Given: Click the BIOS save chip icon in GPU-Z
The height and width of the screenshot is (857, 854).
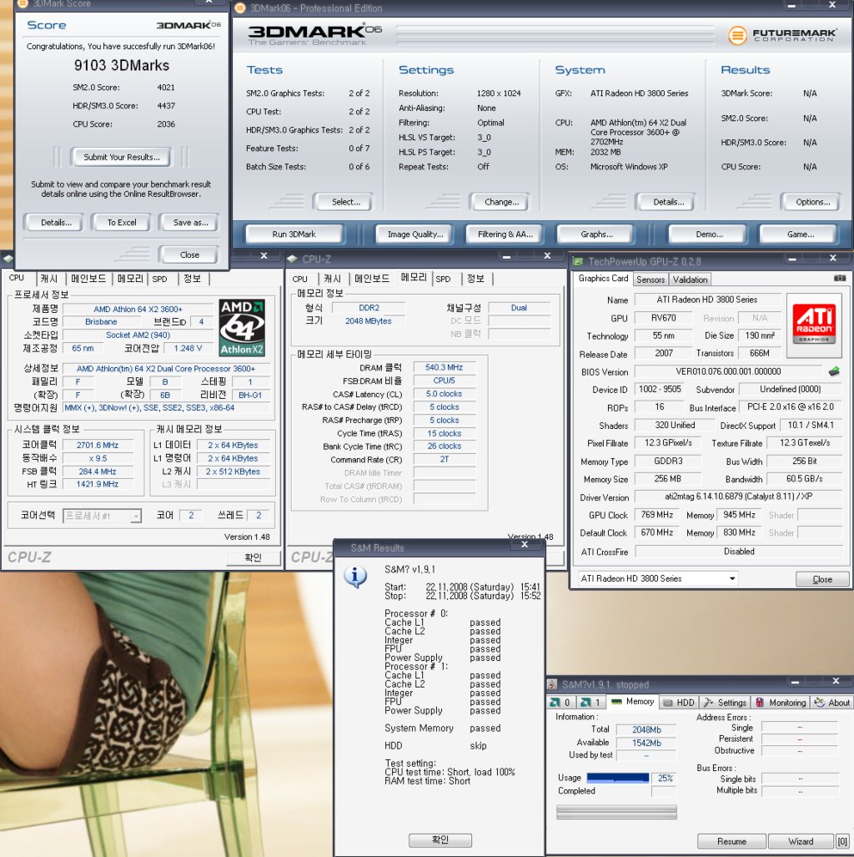Looking at the screenshot, I should coord(834,371).
